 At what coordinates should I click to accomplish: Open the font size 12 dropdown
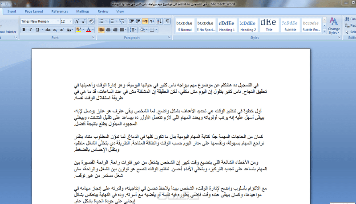[71, 21]
